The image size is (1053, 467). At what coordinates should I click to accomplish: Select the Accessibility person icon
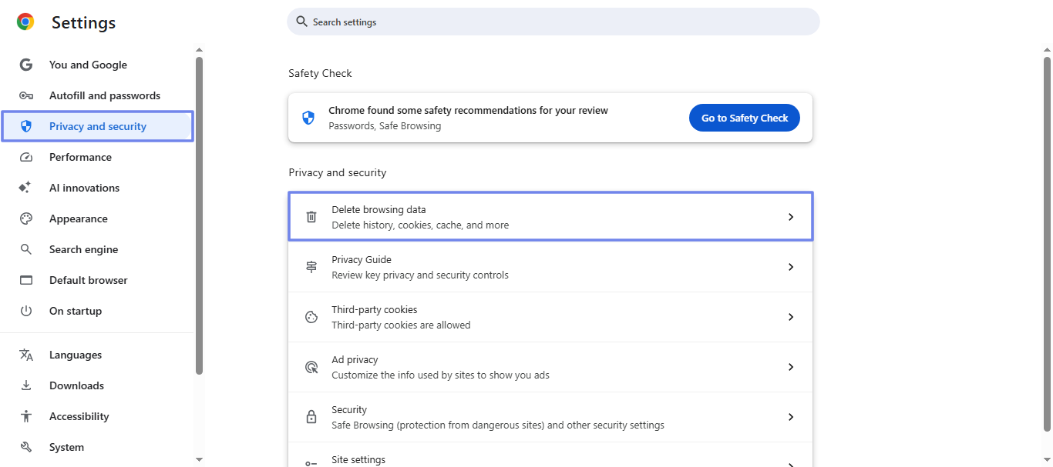26,415
